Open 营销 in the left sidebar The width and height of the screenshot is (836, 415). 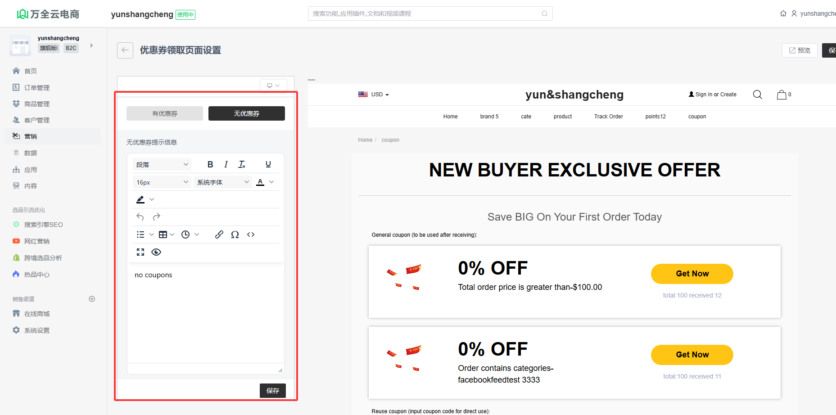(x=31, y=136)
